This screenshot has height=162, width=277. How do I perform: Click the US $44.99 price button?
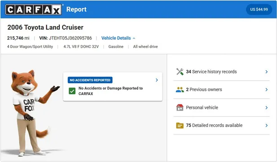259,9
